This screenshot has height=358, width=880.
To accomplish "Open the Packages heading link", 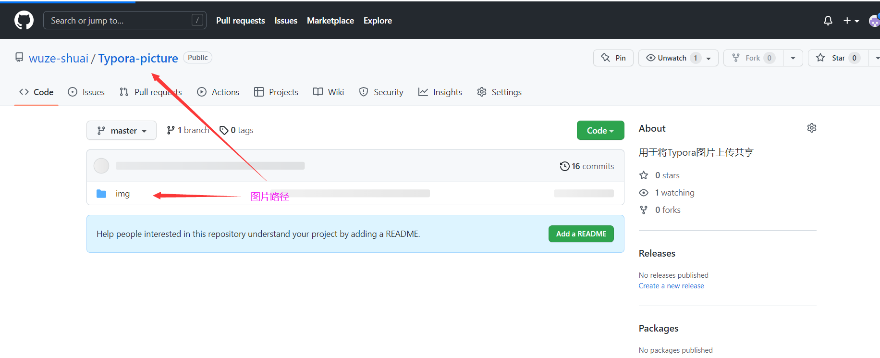I will coord(659,328).
